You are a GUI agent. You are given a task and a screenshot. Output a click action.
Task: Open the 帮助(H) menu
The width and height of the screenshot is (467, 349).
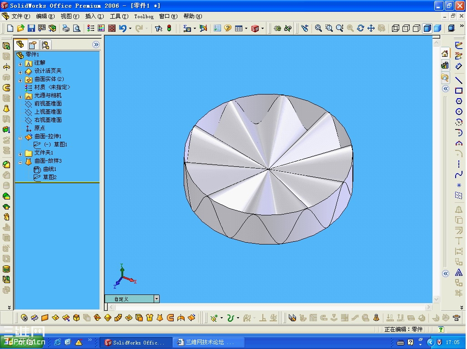(193, 16)
